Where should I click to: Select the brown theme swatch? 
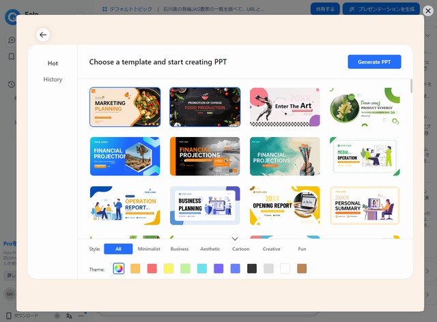(302, 269)
